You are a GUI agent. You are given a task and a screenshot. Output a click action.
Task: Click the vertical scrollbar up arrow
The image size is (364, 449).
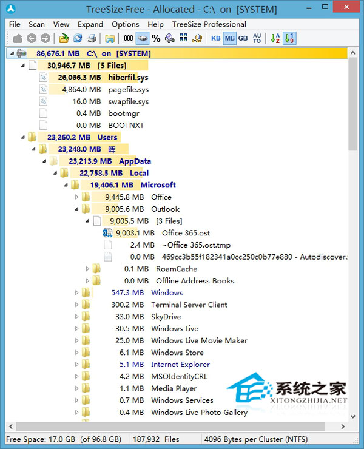[x=353, y=53]
